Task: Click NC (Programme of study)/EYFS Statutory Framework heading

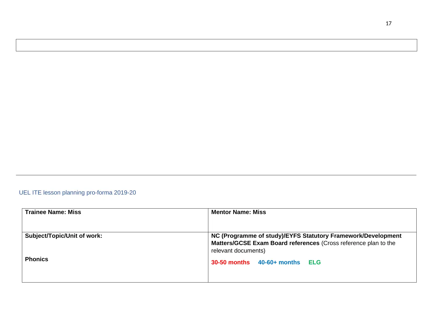Action: (x=306, y=236)
